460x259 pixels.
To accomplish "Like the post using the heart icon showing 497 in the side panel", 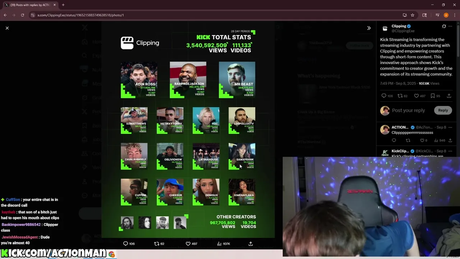I will (x=416, y=96).
